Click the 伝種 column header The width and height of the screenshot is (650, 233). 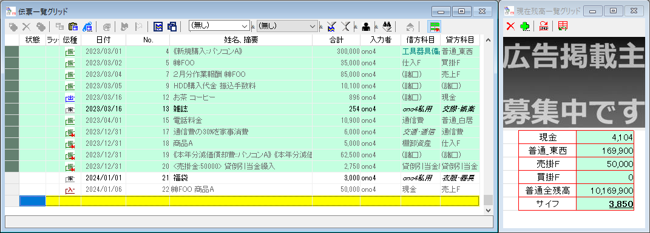70,40
